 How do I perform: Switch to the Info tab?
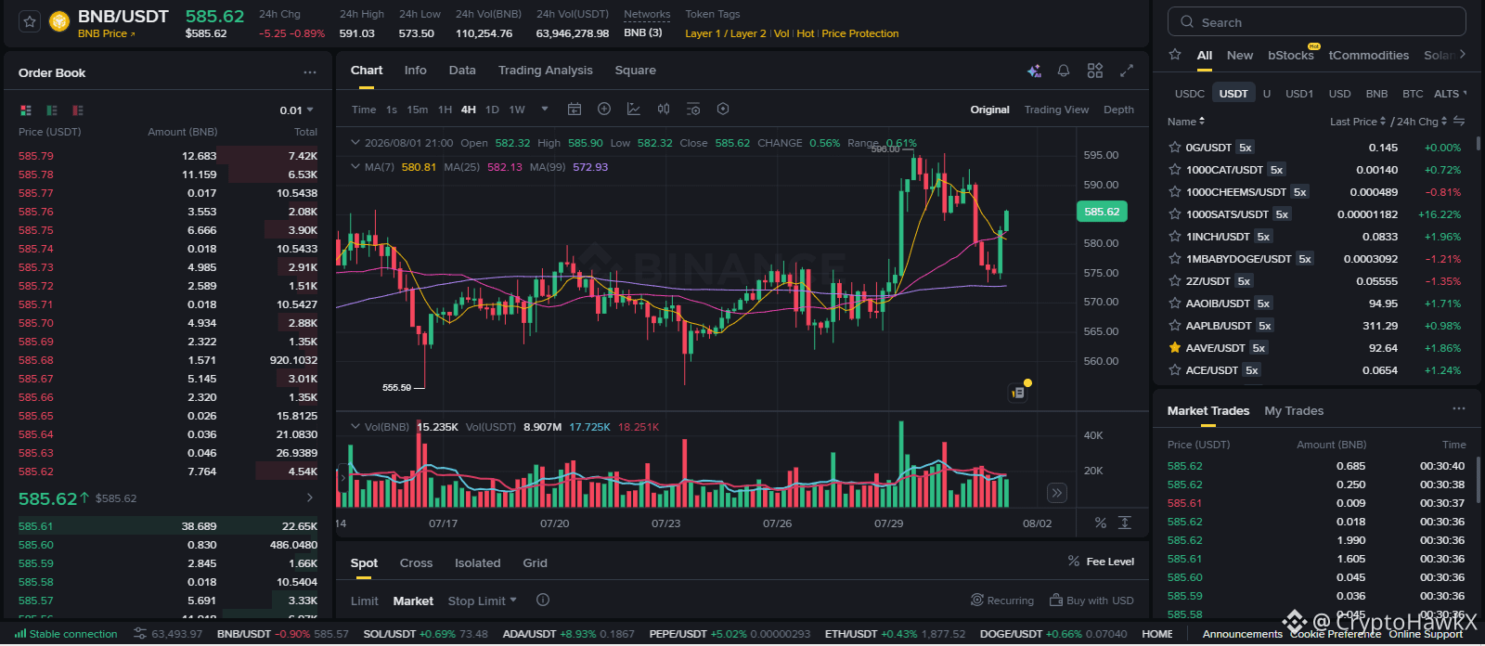[415, 71]
